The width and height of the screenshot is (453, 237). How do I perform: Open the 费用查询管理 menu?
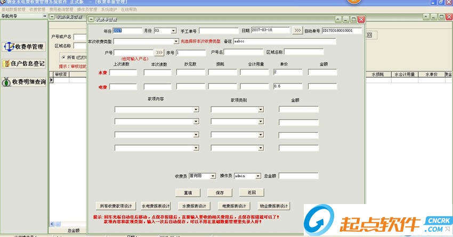(x=61, y=10)
